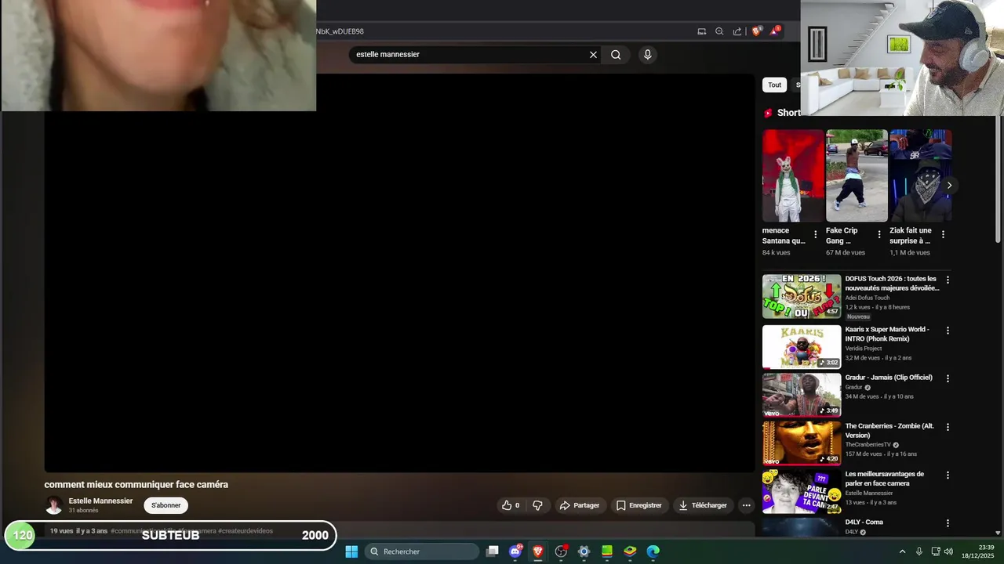Open options menu for 'Fake Crip Gang' Short

[879, 234]
